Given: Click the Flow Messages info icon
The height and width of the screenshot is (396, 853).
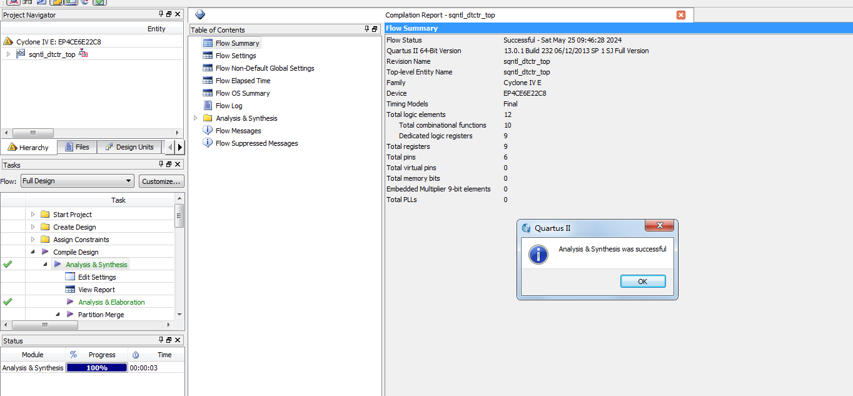Looking at the screenshot, I should click(208, 131).
